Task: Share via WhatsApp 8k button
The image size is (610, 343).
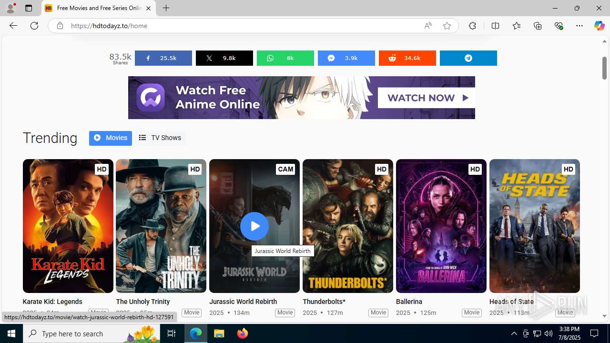Action: click(285, 58)
